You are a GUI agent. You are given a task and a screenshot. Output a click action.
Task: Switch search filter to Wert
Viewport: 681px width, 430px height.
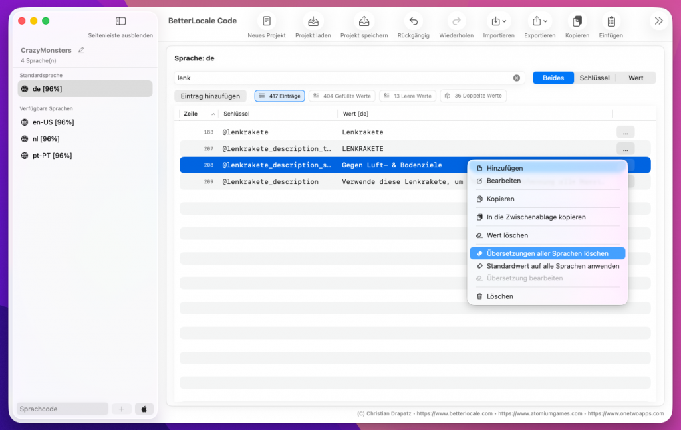[x=636, y=78]
